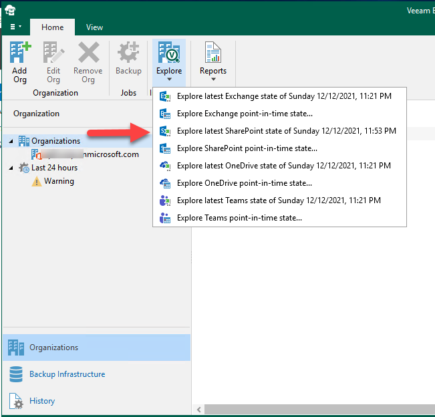This screenshot has width=435, height=417.
Task: Click the Add Org building icon
Action: 20,52
